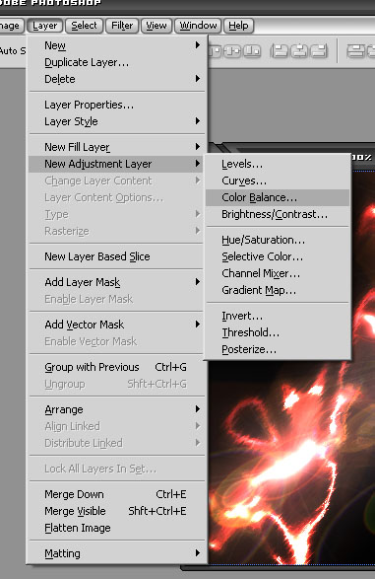Screen dimensions: 375x579
Task: Open the View menu
Action: (x=156, y=26)
